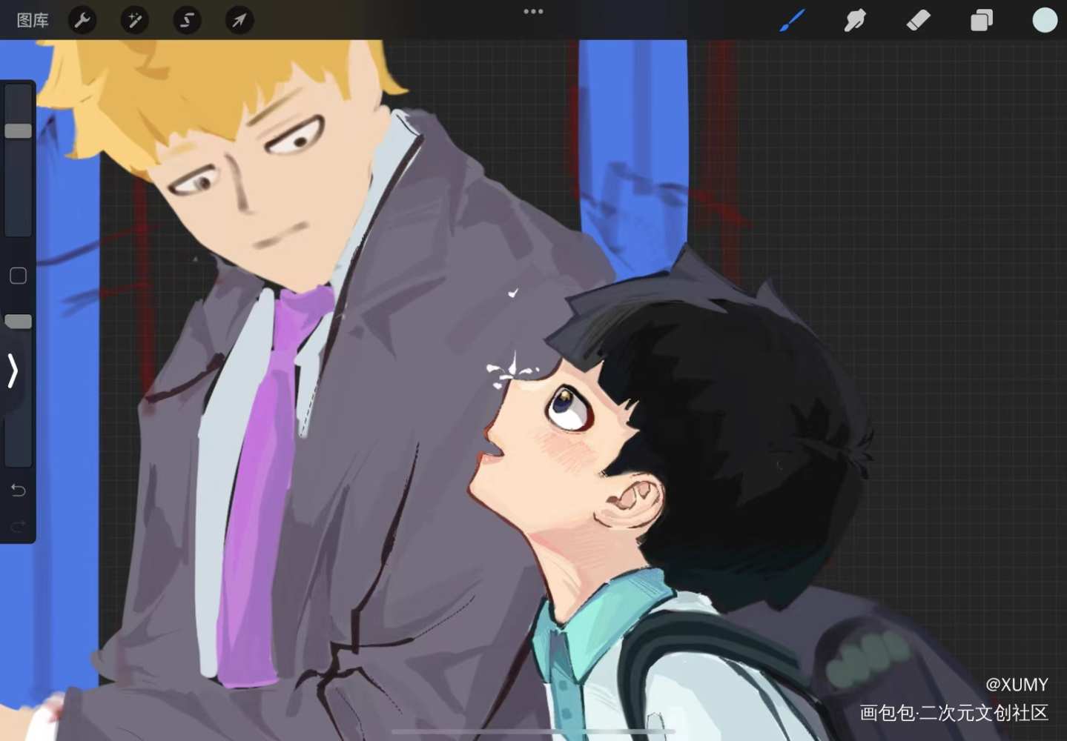Open the Layers panel
1067x741 pixels.
point(981,20)
